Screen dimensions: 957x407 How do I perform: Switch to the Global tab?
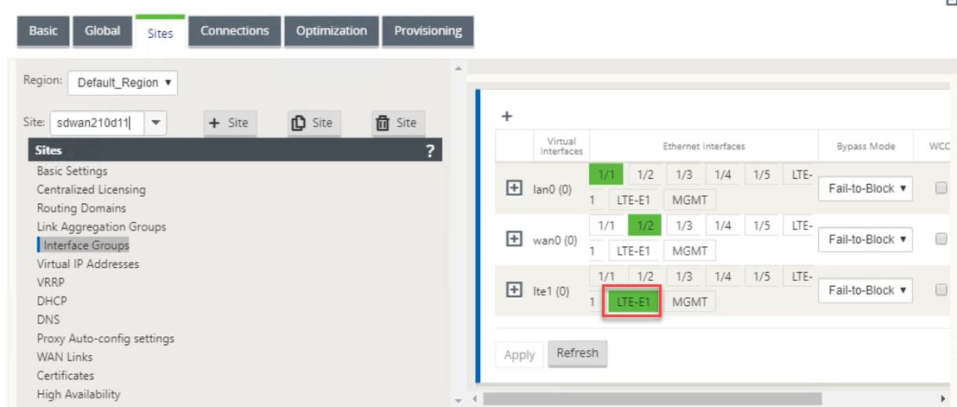pos(103,30)
